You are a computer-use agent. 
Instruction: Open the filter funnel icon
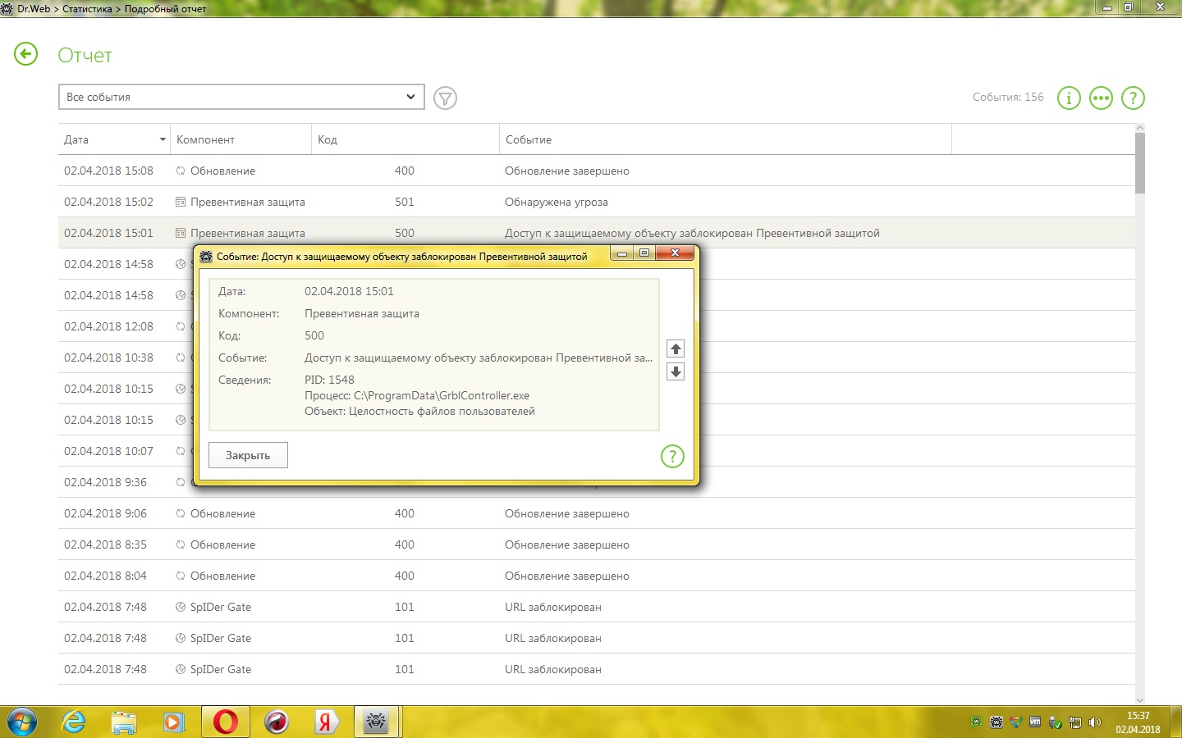(445, 98)
